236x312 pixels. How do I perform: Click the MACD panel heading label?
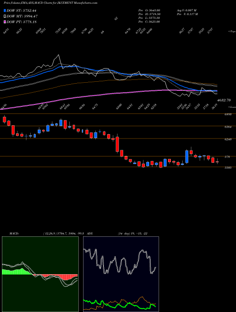tap(14, 233)
